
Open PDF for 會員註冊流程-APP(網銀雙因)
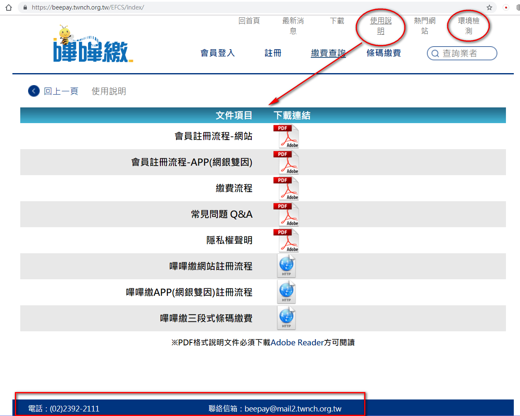point(286,162)
